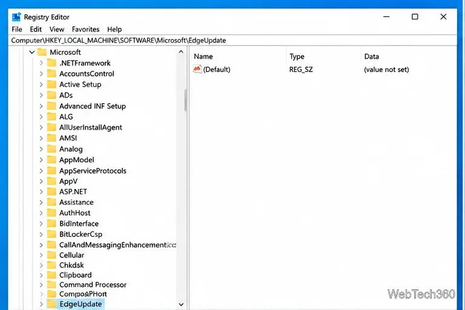
Task: Click the .NETFramework folder icon
Action: click(x=51, y=63)
